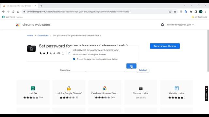Screen dimensions: 209x117
Task: Open tab search chevron in title bar
Action: pos(184,6)
